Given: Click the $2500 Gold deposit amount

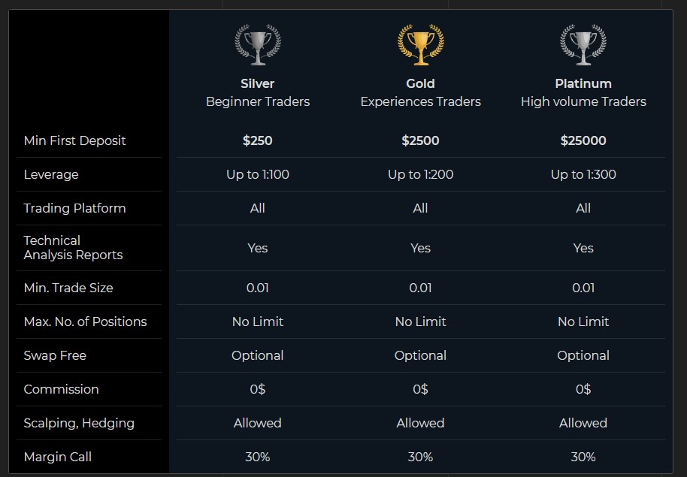Looking at the screenshot, I should [421, 140].
